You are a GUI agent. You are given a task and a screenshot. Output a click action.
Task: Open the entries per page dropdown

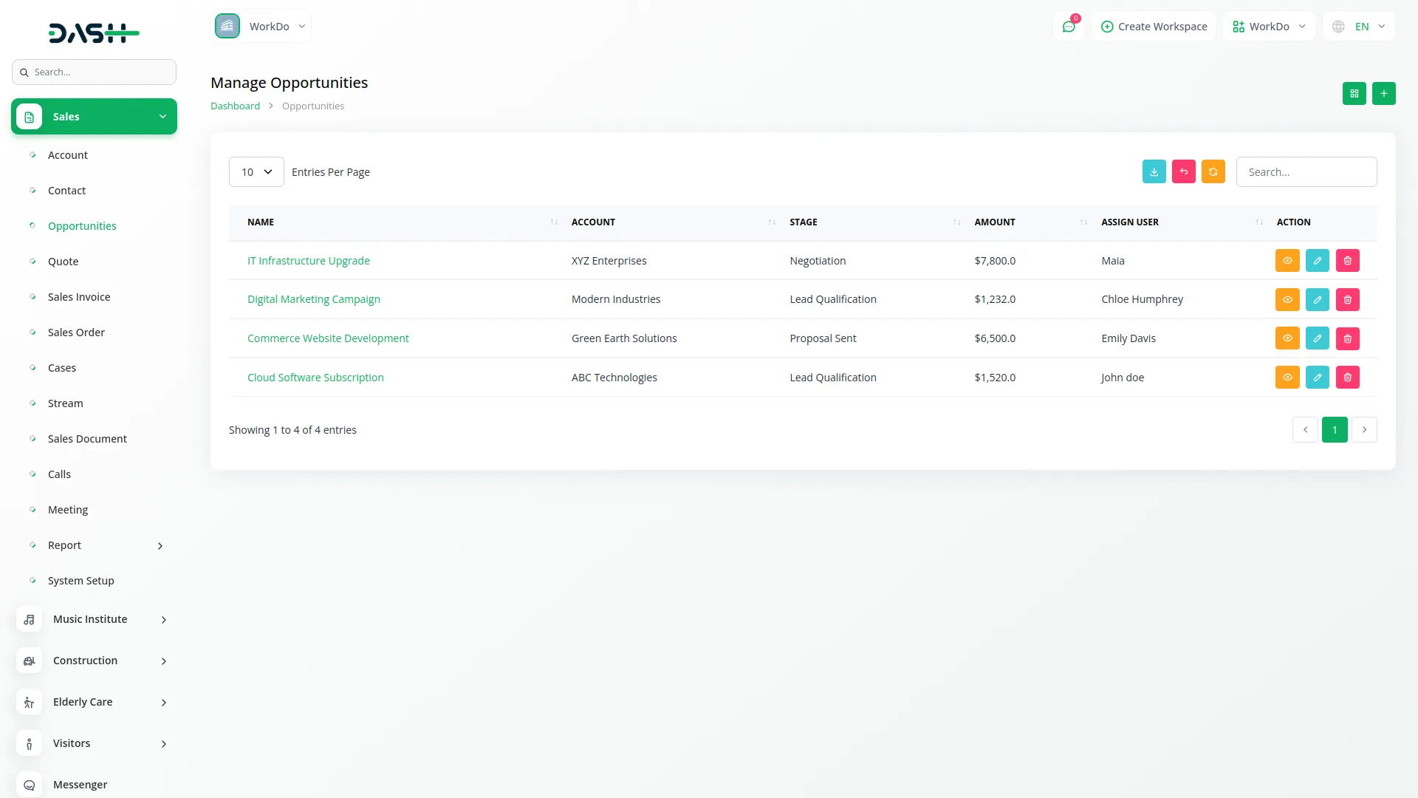tap(256, 172)
